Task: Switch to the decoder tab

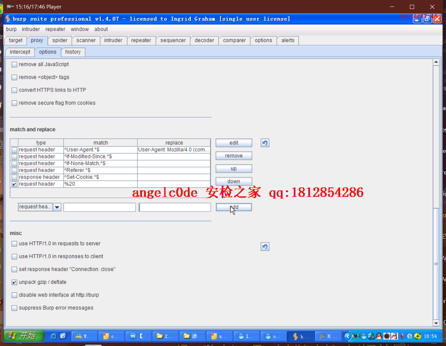Action: (204, 40)
